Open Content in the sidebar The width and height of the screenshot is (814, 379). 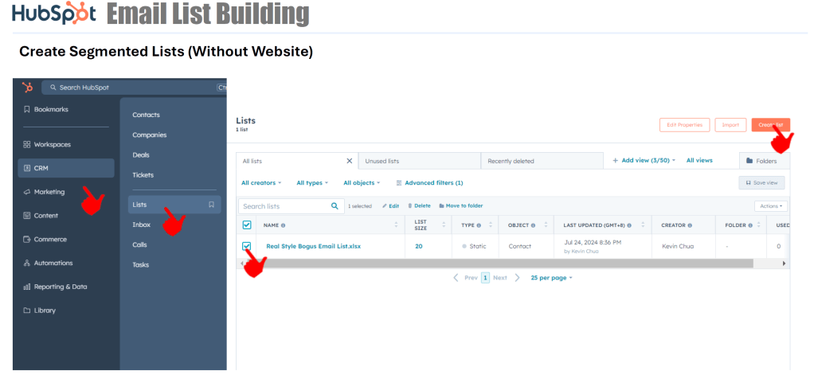pyautogui.click(x=46, y=216)
